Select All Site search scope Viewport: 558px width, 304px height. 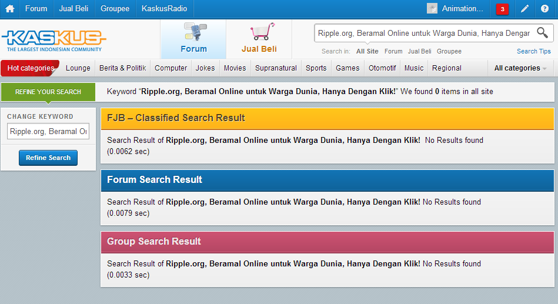pyautogui.click(x=367, y=51)
